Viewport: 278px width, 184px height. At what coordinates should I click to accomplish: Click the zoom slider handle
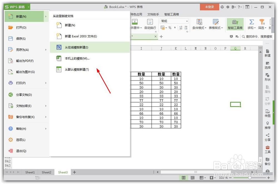click(250, 178)
